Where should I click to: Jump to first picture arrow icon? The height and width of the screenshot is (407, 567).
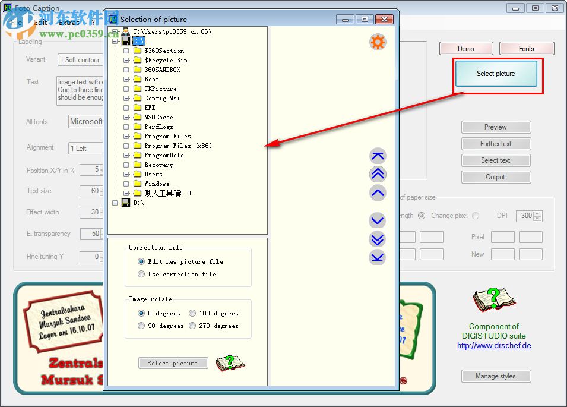pos(378,156)
